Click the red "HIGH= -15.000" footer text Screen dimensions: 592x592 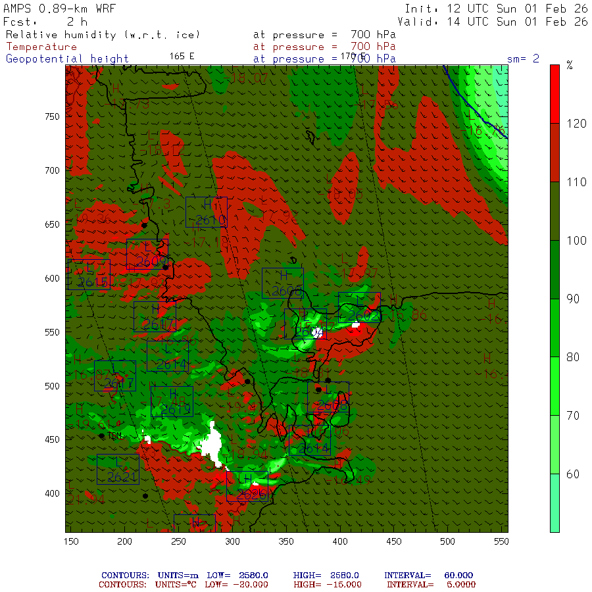(x=327, y=585)
